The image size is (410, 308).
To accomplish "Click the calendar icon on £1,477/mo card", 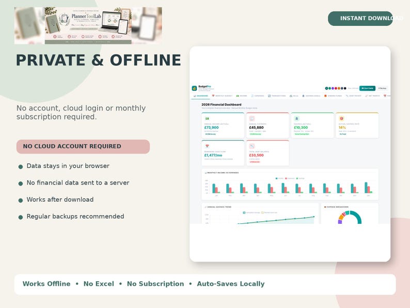I will pyautogui.click(x=207, y=146).
